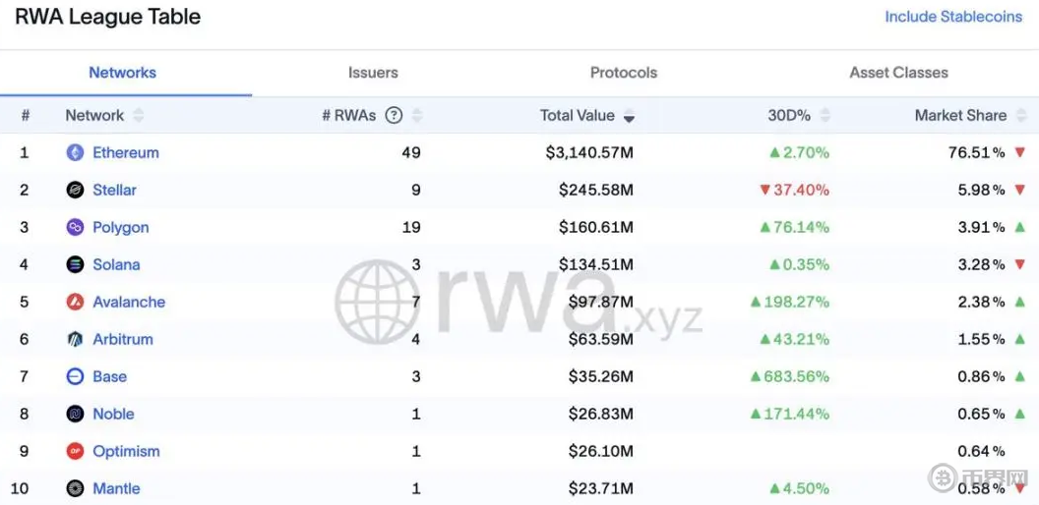This screenshot has height=505, width=1039.
Task: Click the Polygon network logo icon
Action: [x=75, y=227]
